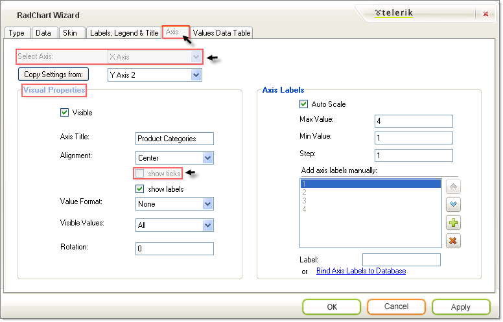Close the RadChart Wizard window
Image resolution: width=503 pixels, height=322 pixels.
tap(485, 14)
